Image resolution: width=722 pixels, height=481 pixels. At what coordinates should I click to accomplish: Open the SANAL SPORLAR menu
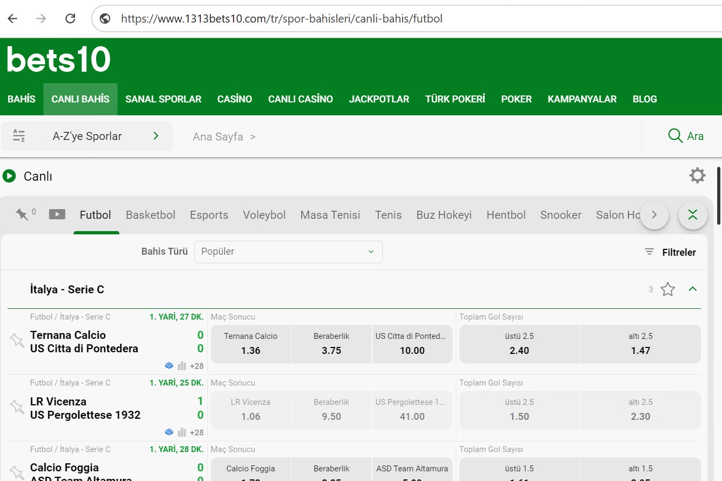coord(163,99)
